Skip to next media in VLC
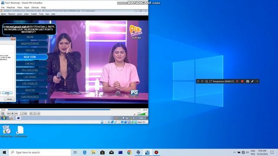Image resolution: width=278 pixels, height=156 pixels. click(x=16, y=114)
